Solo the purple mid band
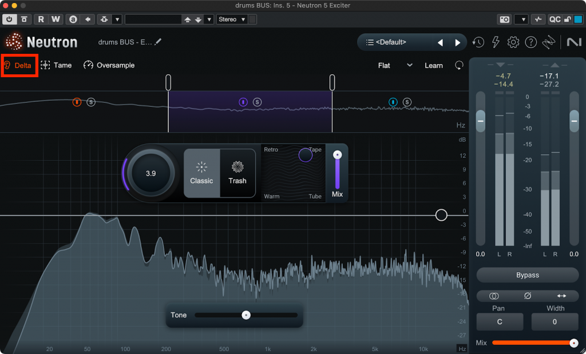This screenshot has height=354, width=586. point(258,102)
